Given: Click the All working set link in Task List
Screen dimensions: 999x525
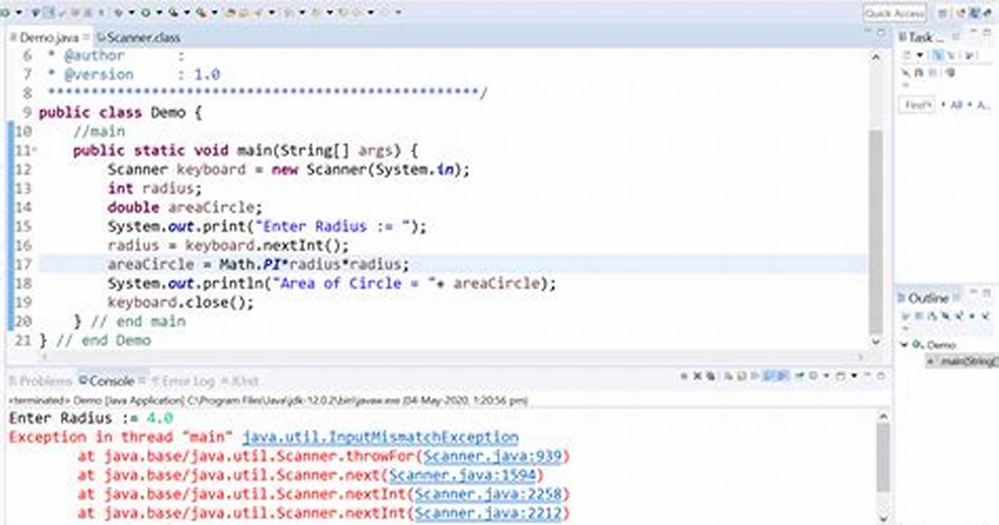Looking at the screenshot, I should (956, 104).
